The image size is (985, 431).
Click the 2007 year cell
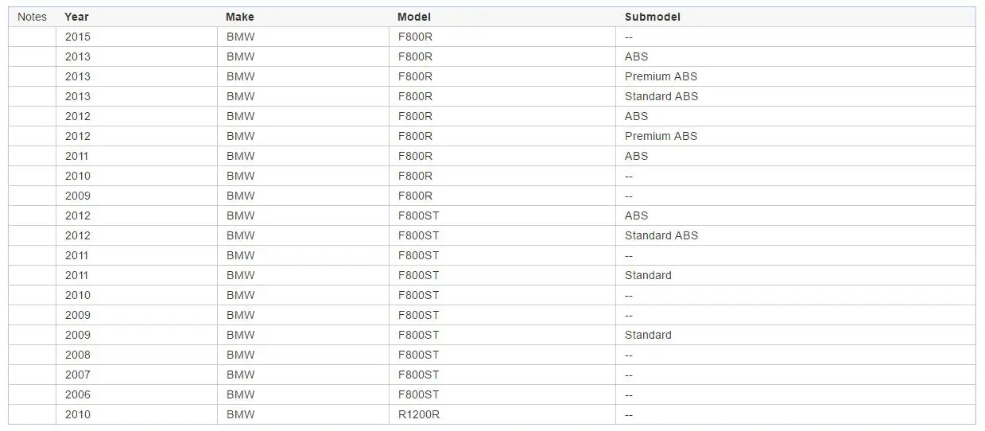coord(78,375)
